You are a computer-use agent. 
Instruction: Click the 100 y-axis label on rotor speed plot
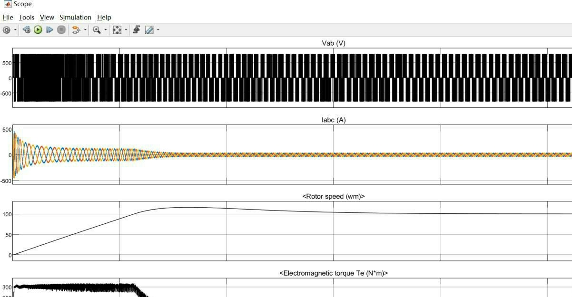7,214
